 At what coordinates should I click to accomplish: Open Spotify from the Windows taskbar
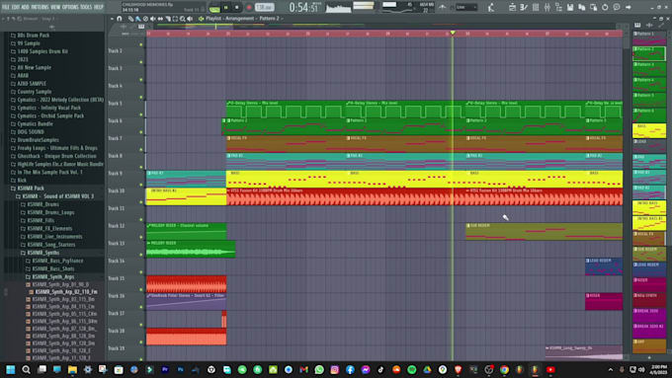412,370
